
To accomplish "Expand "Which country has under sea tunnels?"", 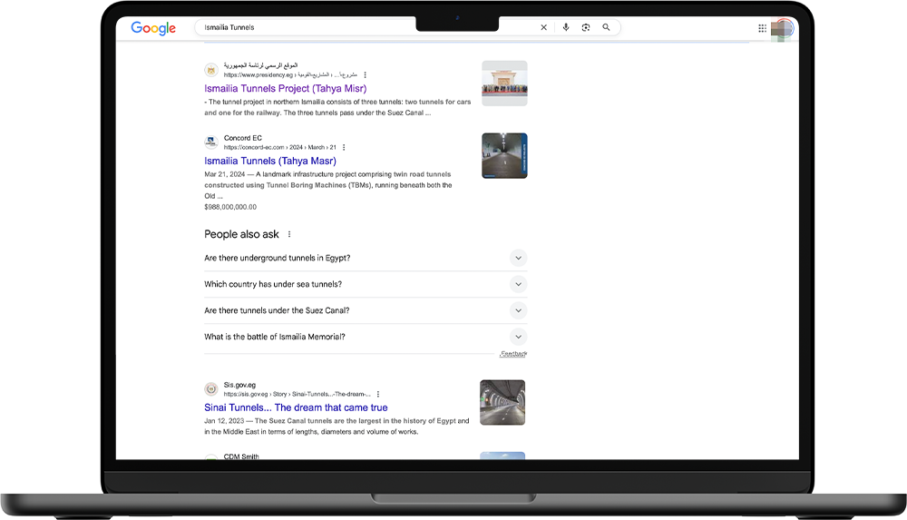I will (x=518, y=284).
